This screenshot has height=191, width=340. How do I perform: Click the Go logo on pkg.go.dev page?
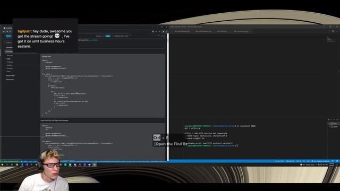point(8,36)
